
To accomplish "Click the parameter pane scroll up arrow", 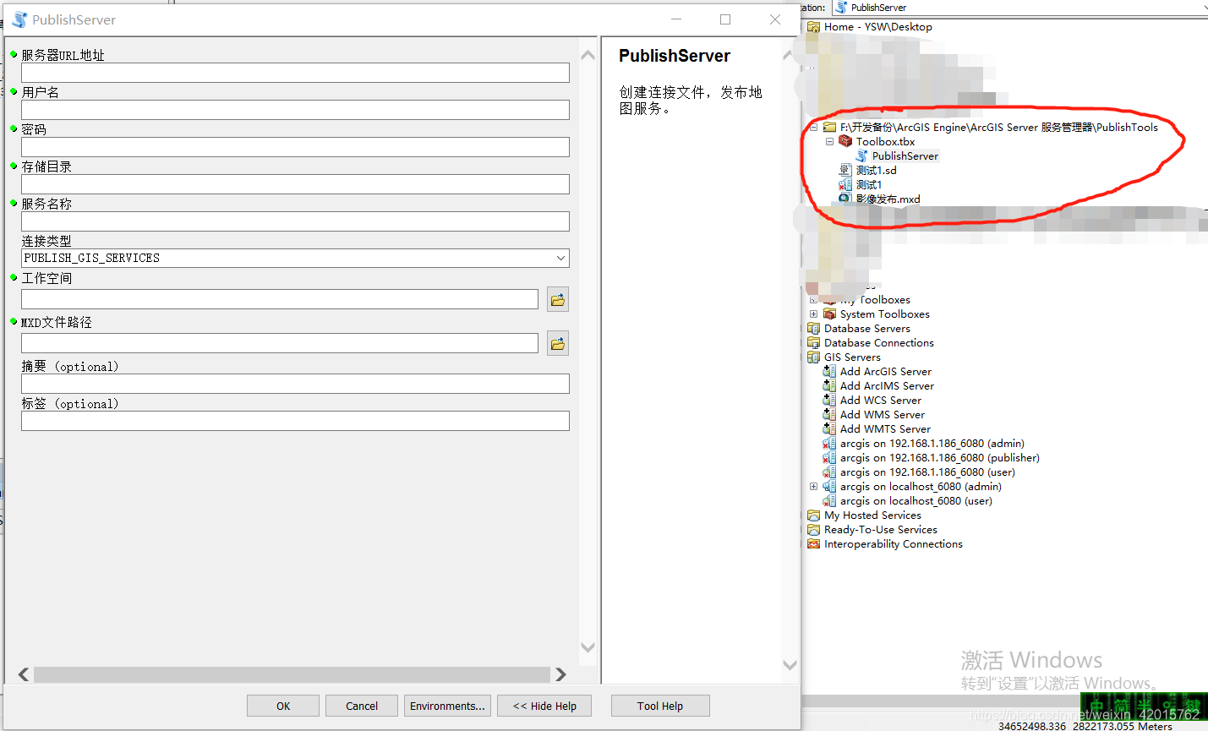I will point(588,55).
